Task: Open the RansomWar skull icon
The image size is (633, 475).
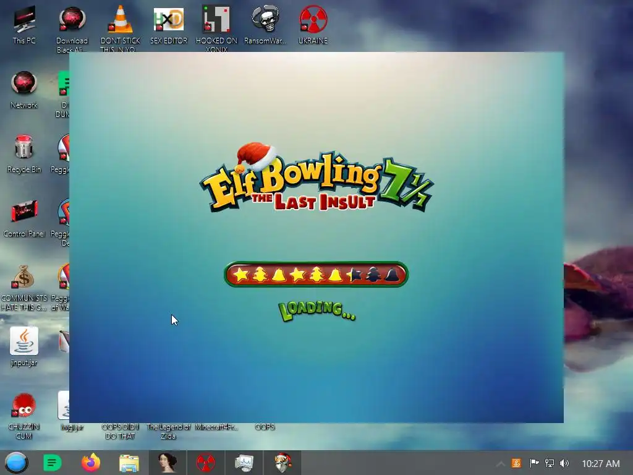Action: (265, 24)
